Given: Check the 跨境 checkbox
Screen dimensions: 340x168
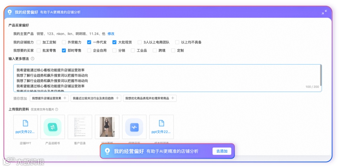Looking at the screenshot, I should [155, 50].
